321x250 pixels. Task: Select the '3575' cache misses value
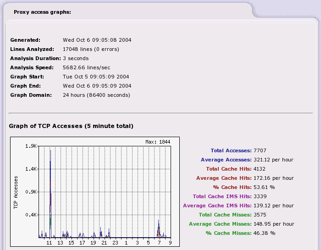coord(260,215)
